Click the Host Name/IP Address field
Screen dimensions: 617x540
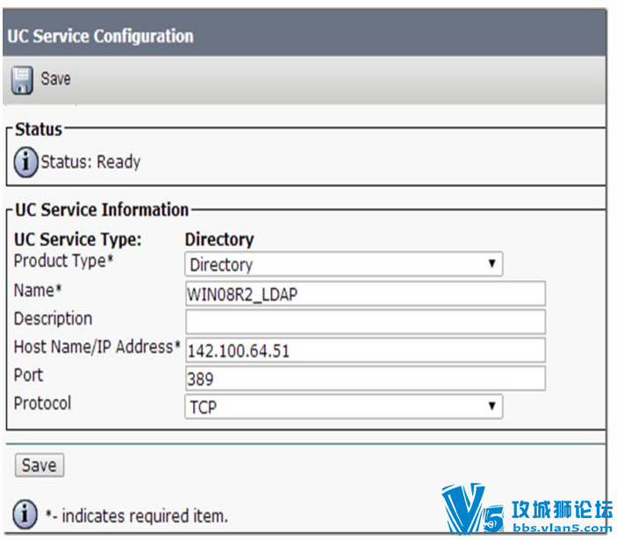(365, 350)
